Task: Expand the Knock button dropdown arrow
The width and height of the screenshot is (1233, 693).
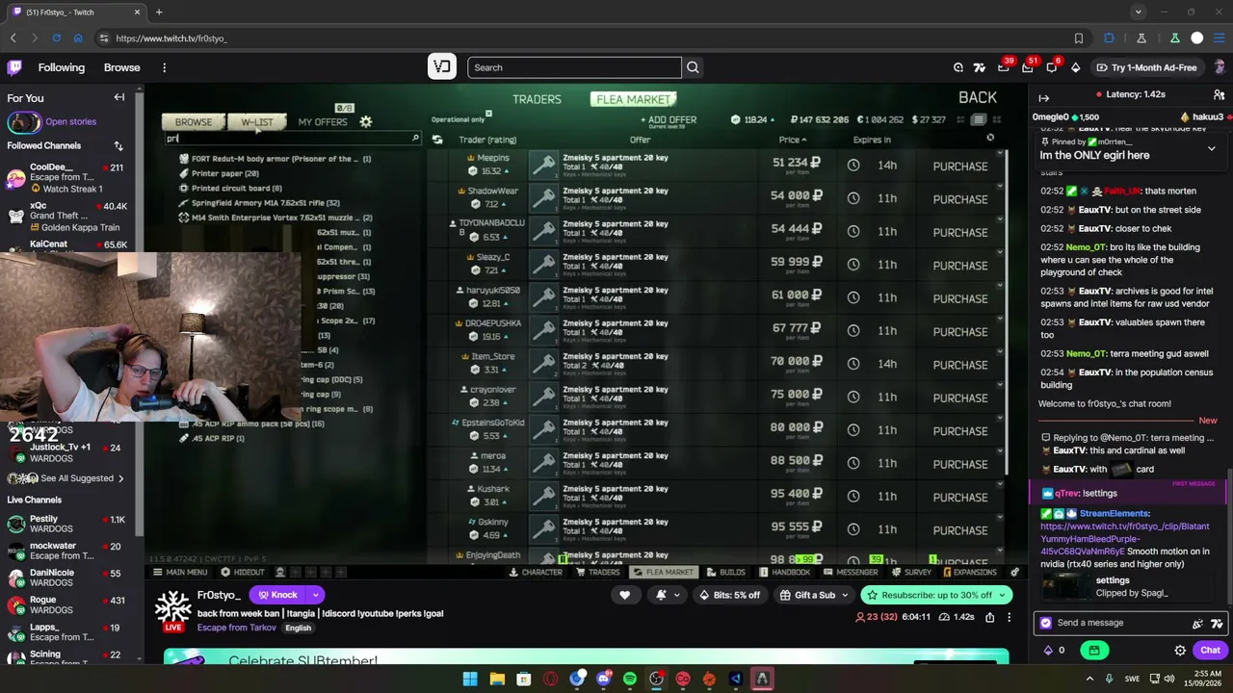Action: click(x=315, y=595)
